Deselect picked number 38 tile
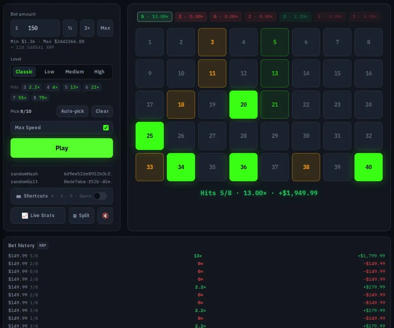 pyautogui.click(x=306, y=167)
